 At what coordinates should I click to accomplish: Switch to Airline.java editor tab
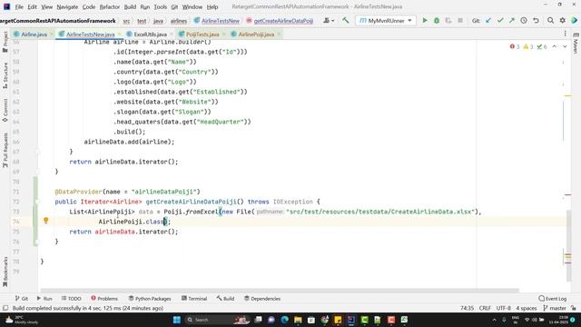click(34, 35)
